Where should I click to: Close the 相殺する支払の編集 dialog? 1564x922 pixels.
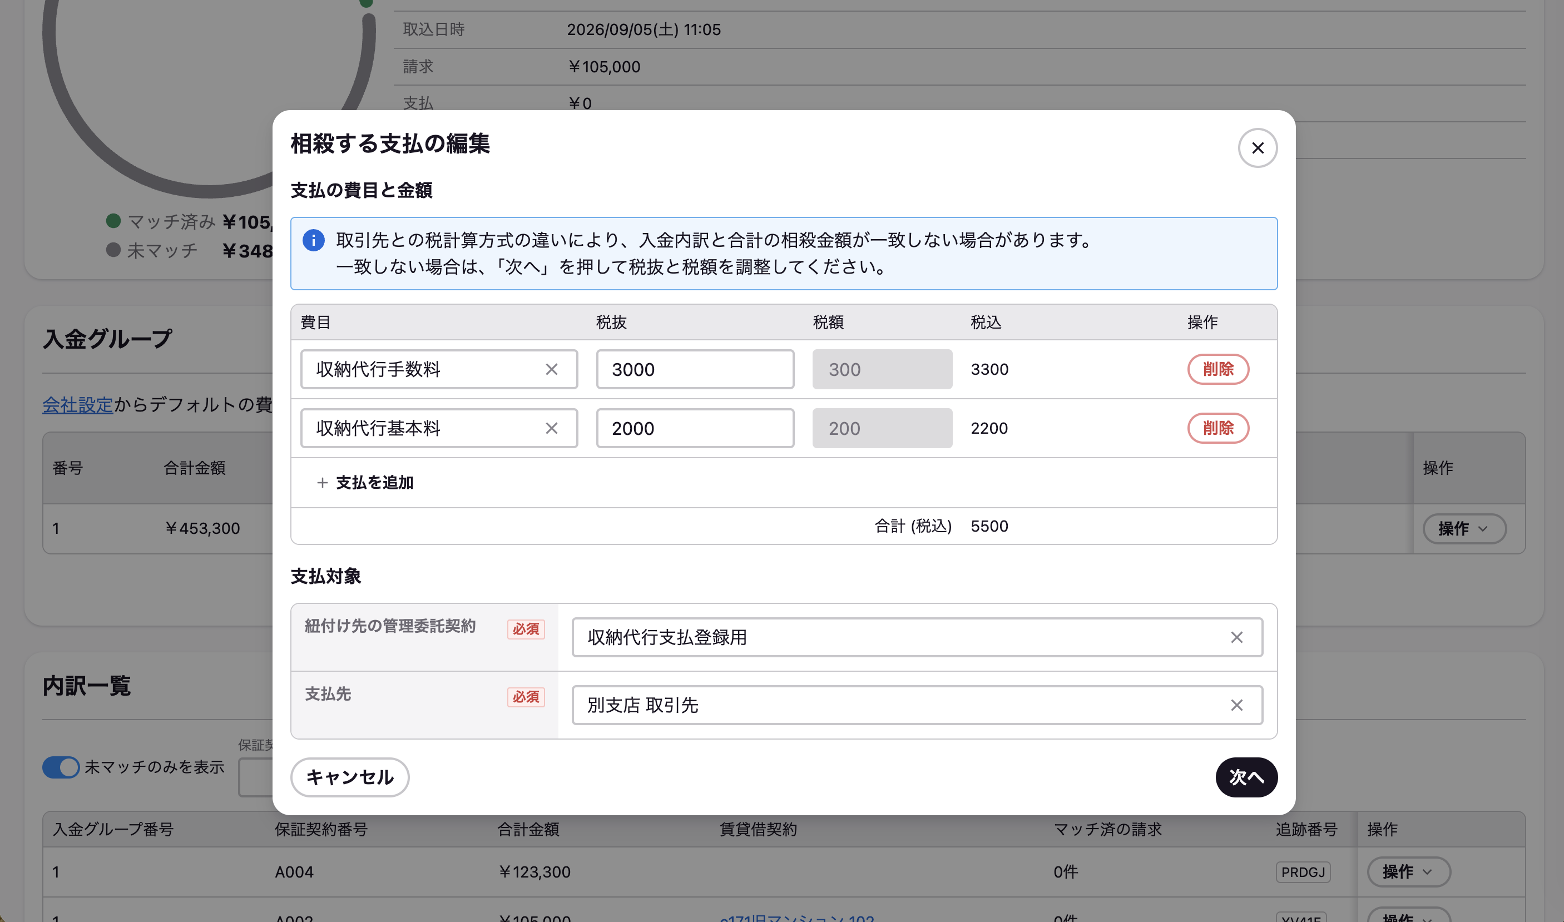click(x=1257, y=148)
